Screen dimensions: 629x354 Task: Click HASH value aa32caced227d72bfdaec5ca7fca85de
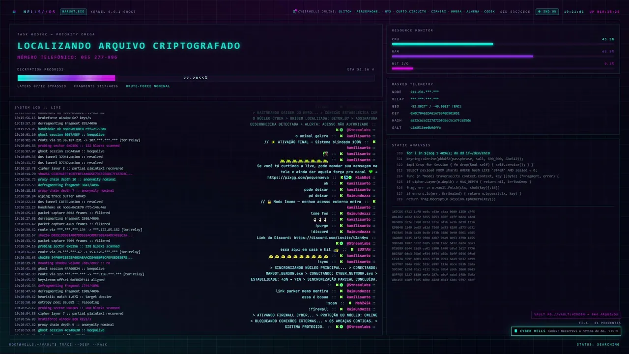tap(440, 120)
